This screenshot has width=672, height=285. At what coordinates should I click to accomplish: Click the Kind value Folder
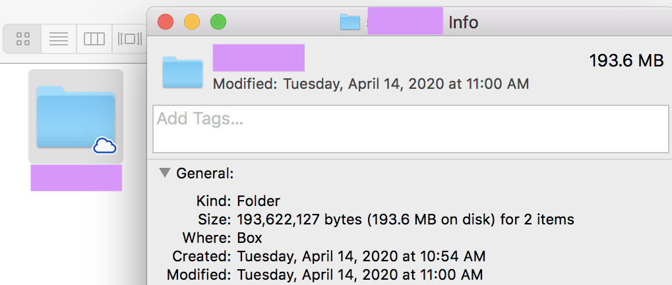259,201
